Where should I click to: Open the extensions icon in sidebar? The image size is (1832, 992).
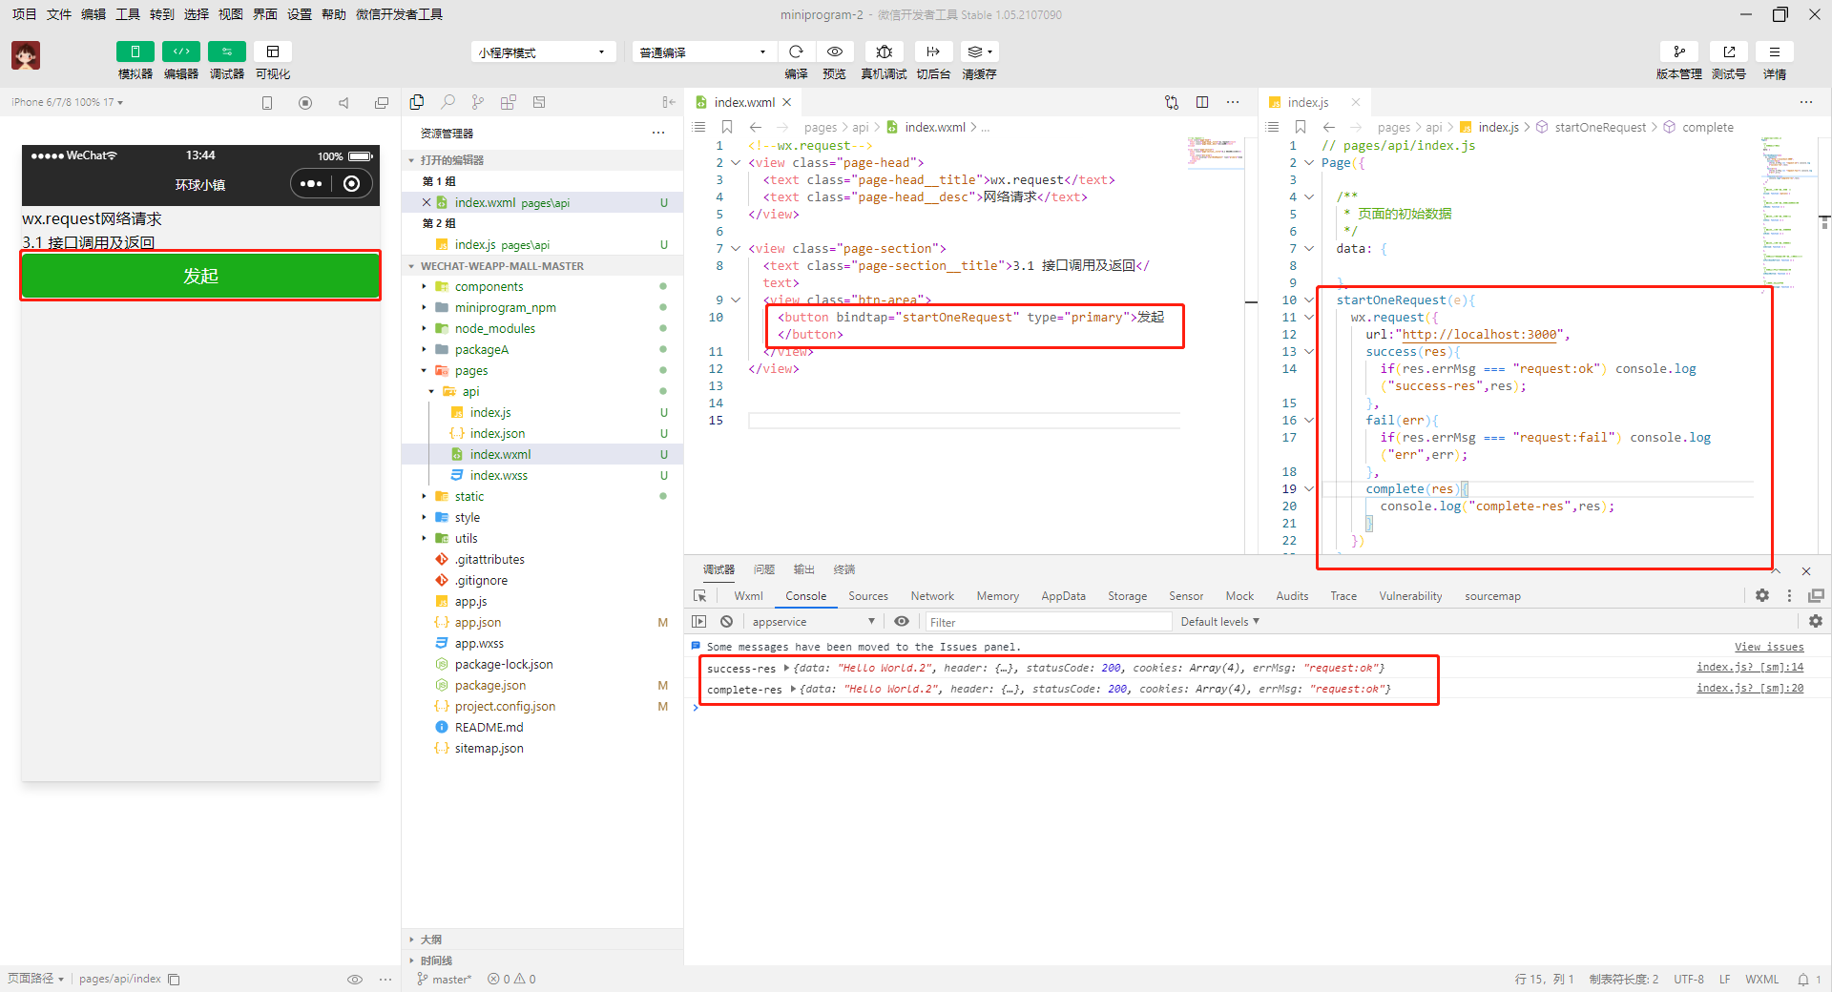click(x=509, y=102)
